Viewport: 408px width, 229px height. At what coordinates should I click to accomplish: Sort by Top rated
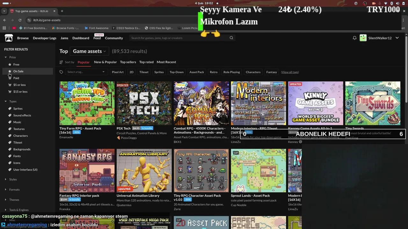(x=146, y=62)
